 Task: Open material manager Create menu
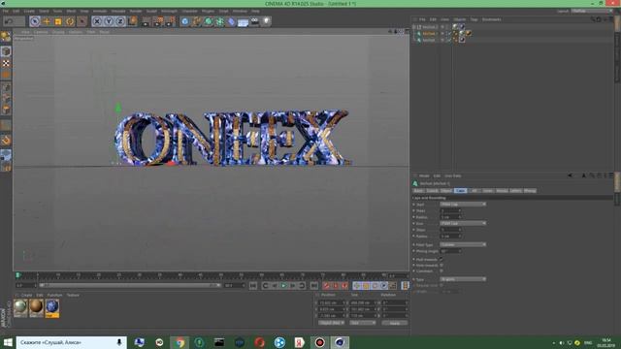pyautogui.click(x=26, y=295)
